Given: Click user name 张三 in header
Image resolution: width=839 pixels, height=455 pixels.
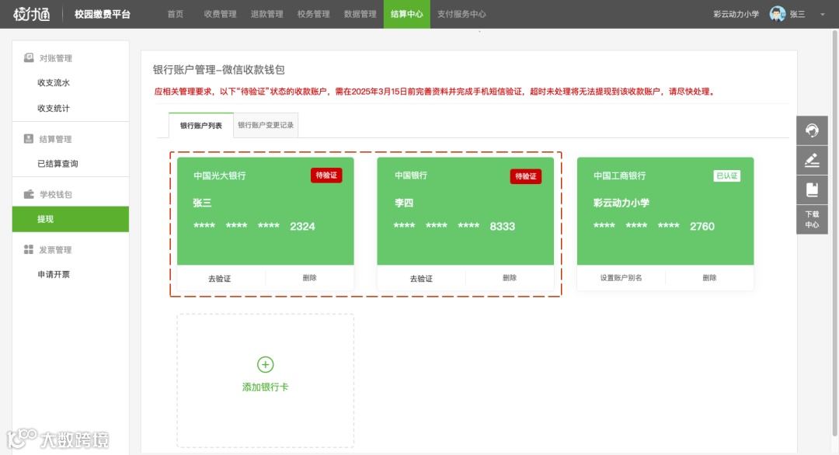Looking at the screenshot, I should click(x=797, y=15).
